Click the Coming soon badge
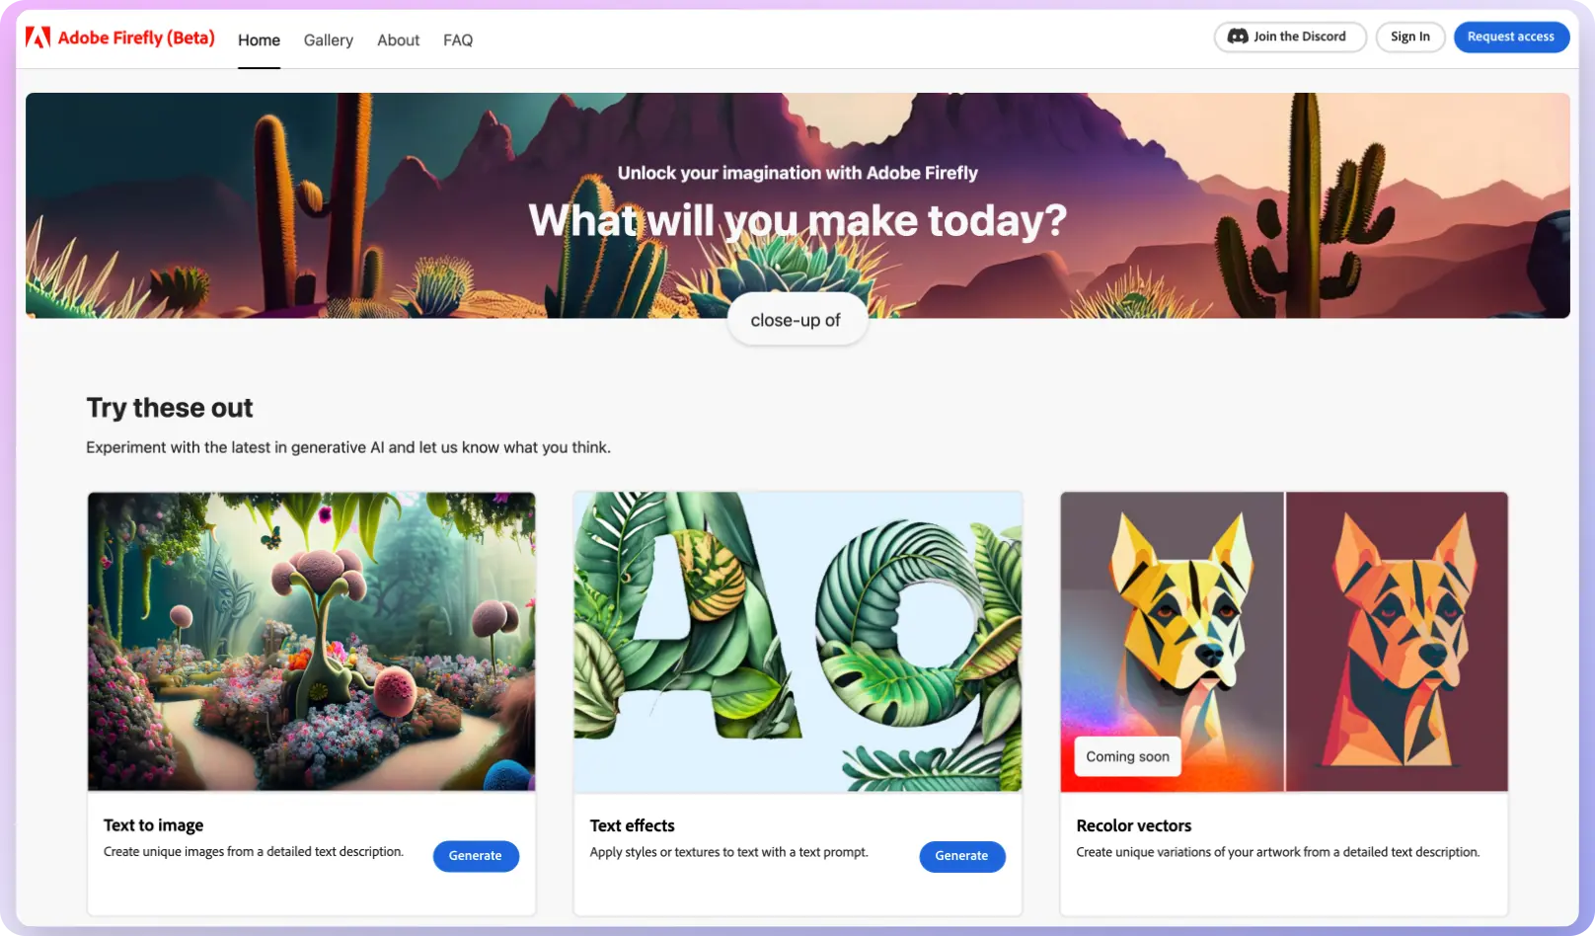The width and height of the screenshot is (1595, 936). tap(1128, 756)
